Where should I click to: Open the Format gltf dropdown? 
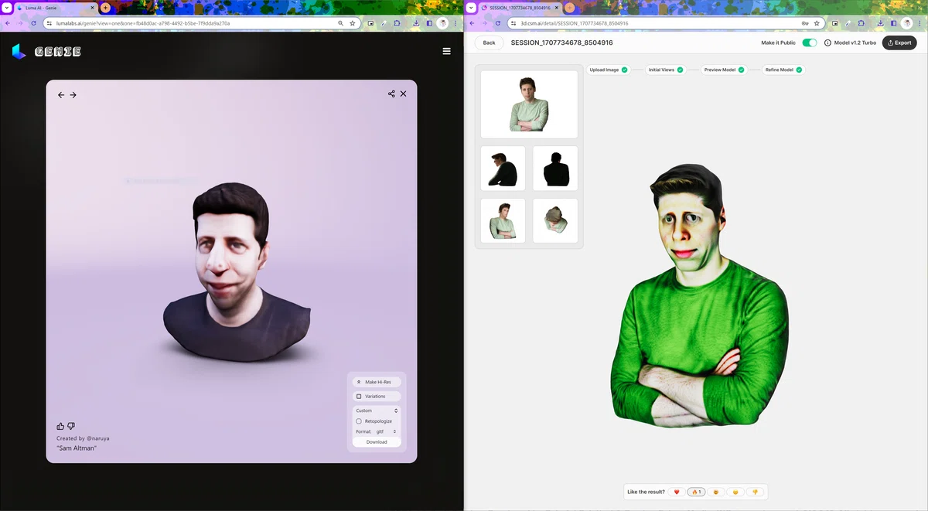[387, 431]
